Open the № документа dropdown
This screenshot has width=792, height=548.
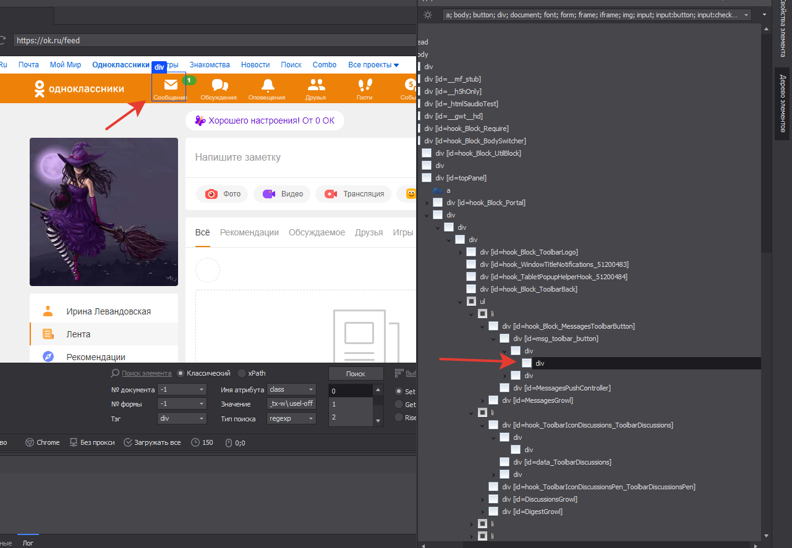click(x=182, y=390)
